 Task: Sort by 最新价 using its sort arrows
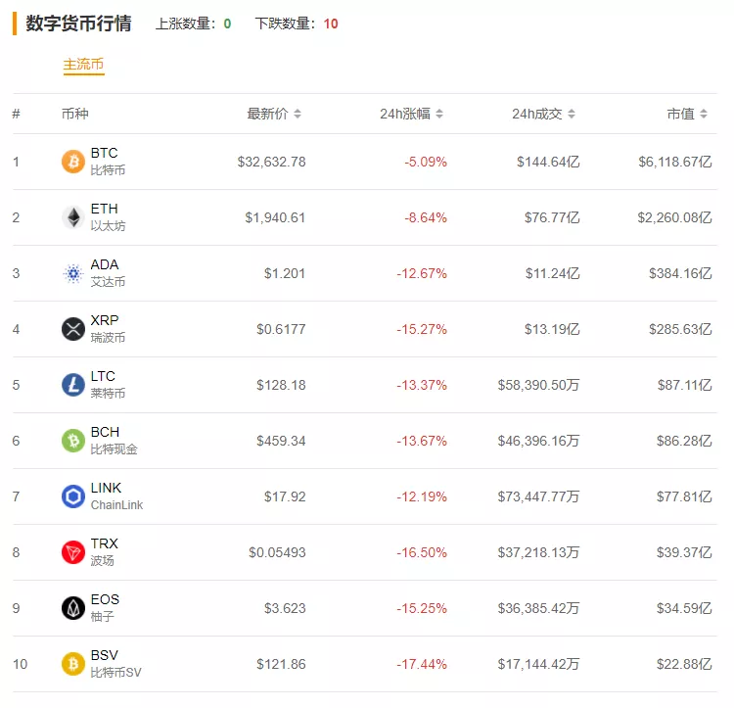[x=298, y=114]
